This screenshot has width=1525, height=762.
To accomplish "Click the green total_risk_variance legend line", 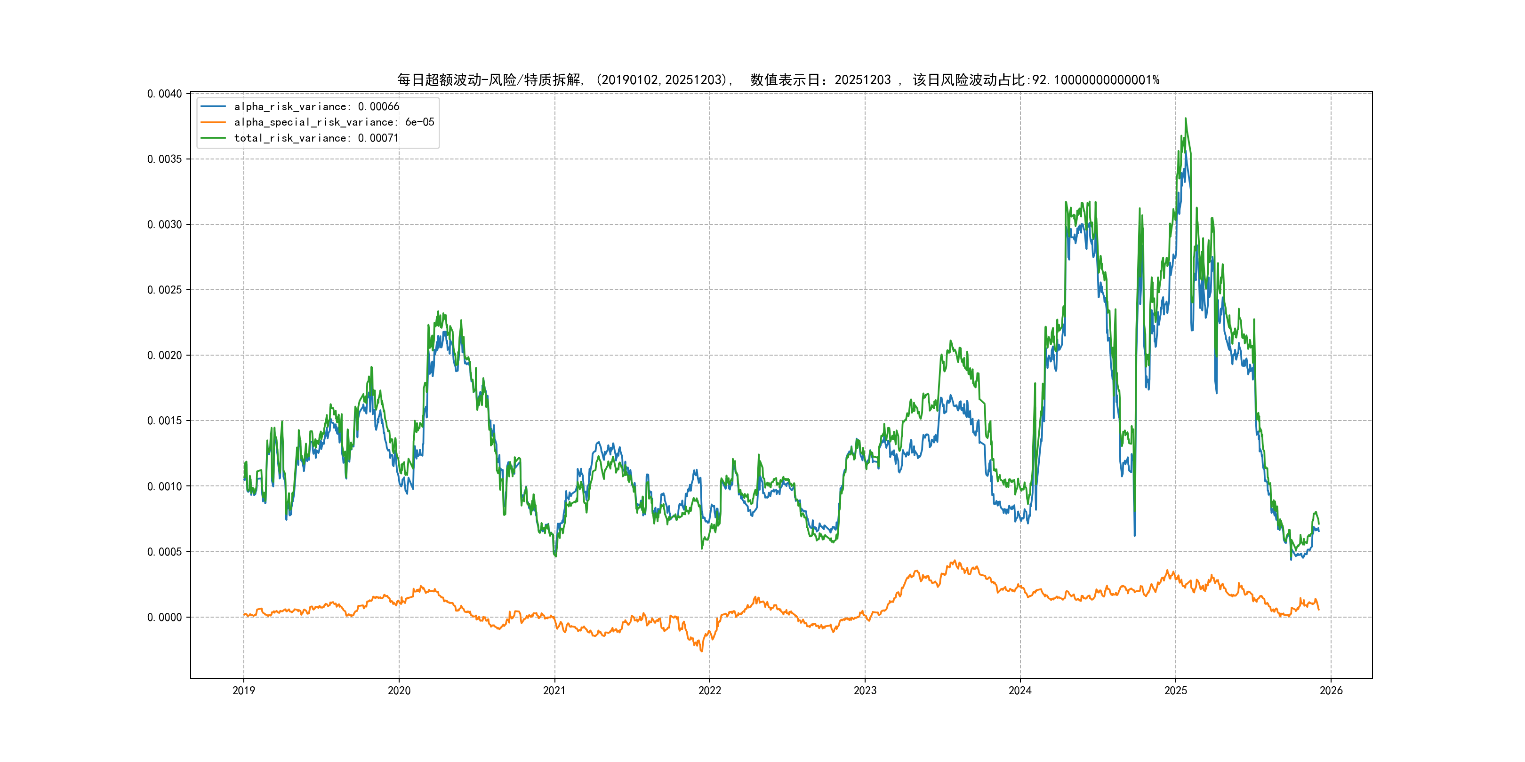I will [213, 138].
